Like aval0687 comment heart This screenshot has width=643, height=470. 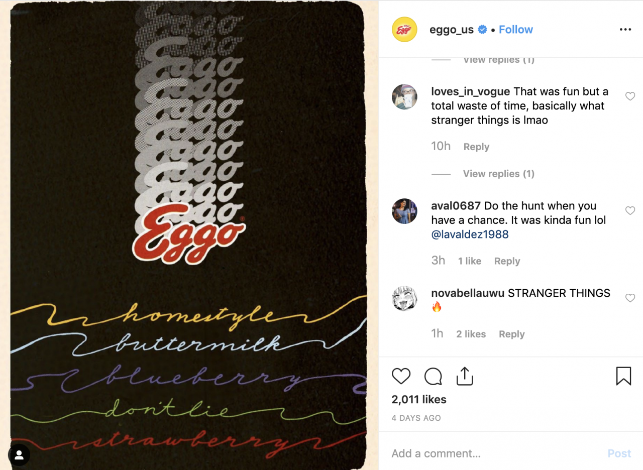click(630, 211)
